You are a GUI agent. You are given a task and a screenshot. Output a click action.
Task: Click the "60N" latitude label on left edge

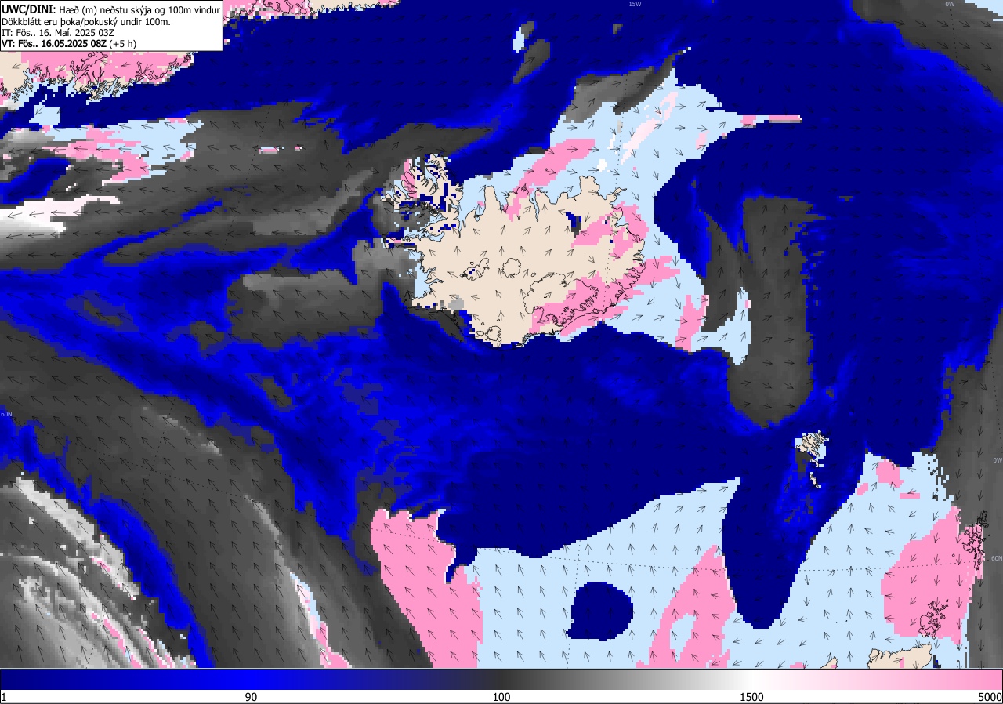point(6,414)
